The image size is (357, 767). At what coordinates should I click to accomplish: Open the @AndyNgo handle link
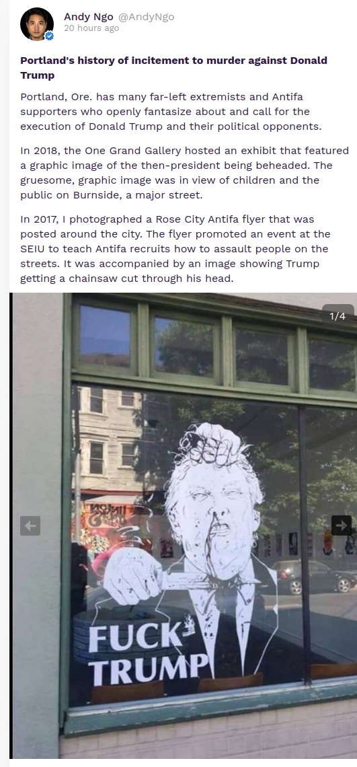[x=146, y=17]
